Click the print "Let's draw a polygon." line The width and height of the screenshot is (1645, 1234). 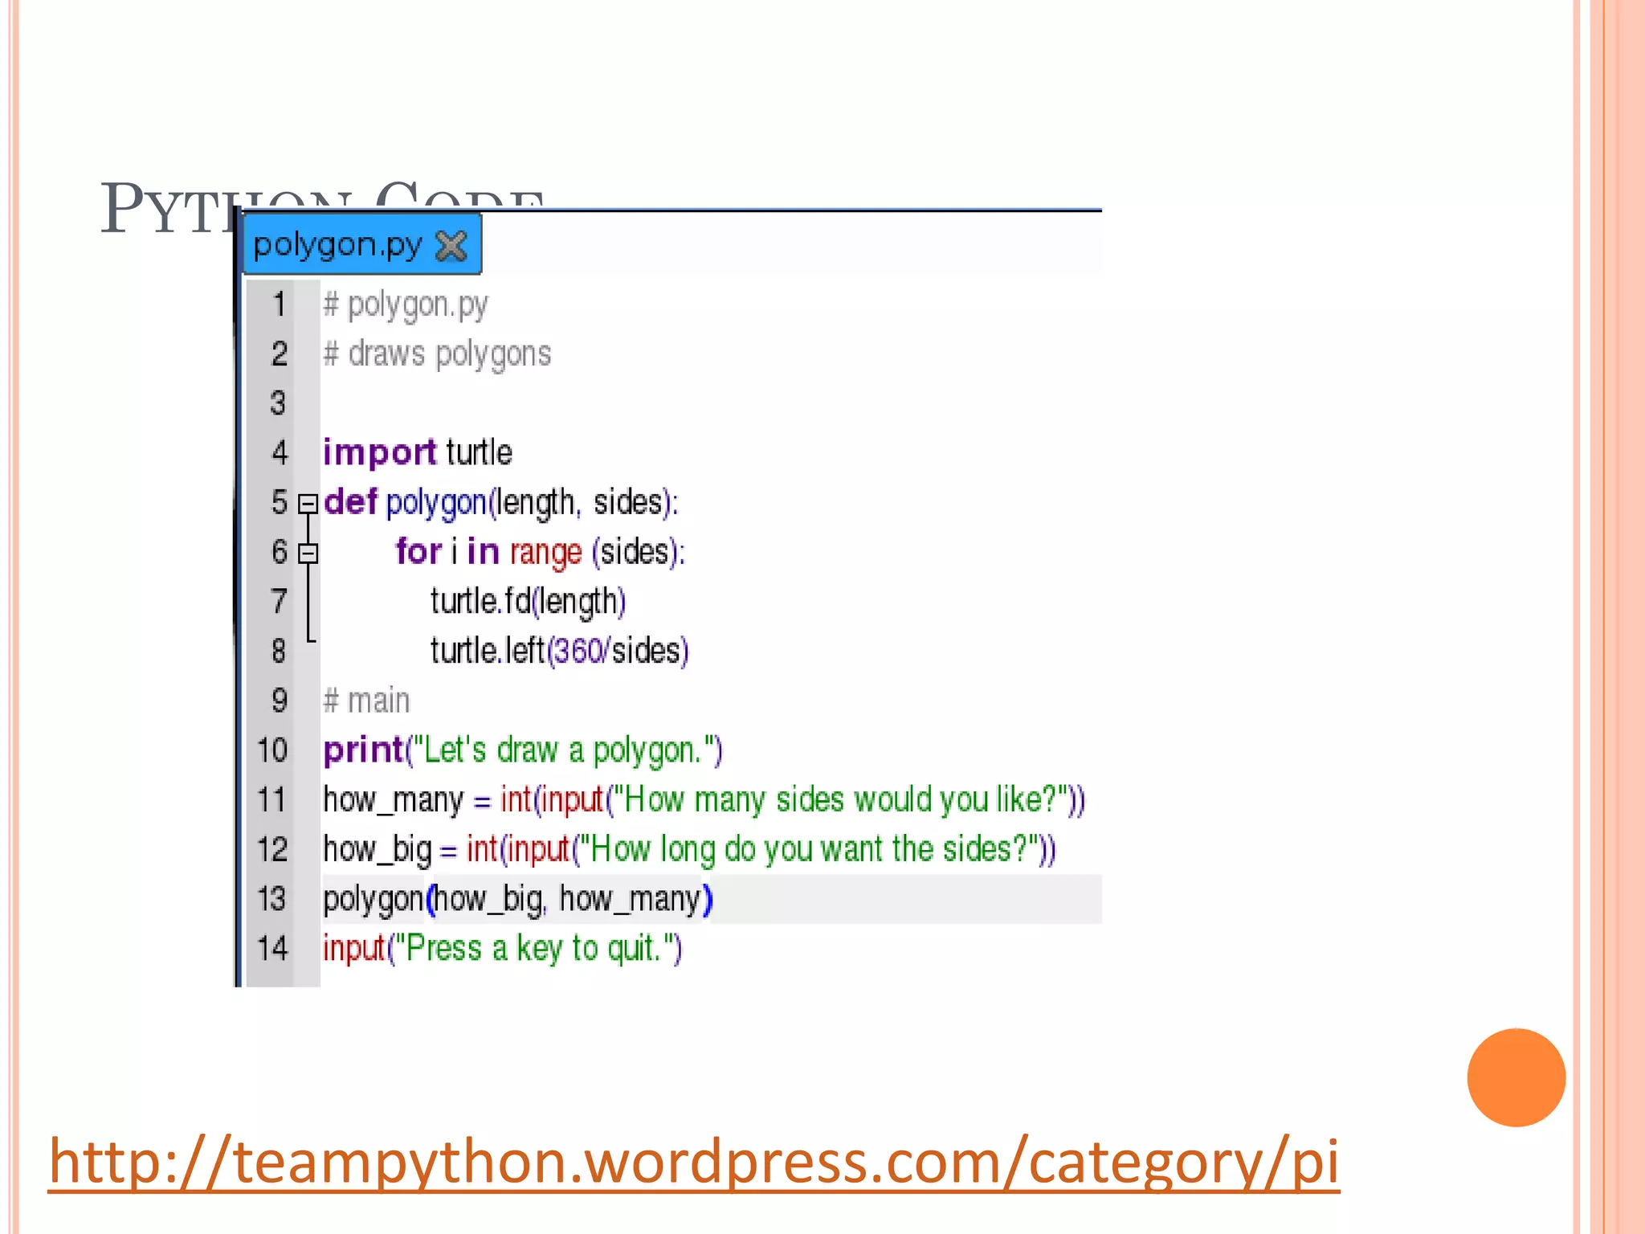(x=523, y=751)
